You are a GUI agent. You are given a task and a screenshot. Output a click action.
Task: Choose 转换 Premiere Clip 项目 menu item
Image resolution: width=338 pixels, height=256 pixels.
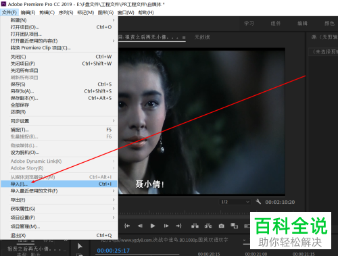pos(59,48)
